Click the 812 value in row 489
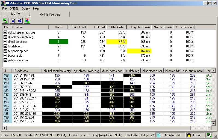The width and height of the screenshot is (218, 139). point(193,79)
